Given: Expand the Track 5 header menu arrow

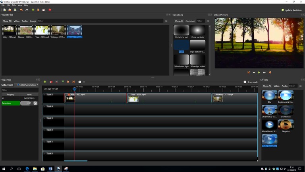Looking at the screenshot, I should pos(44,95).
